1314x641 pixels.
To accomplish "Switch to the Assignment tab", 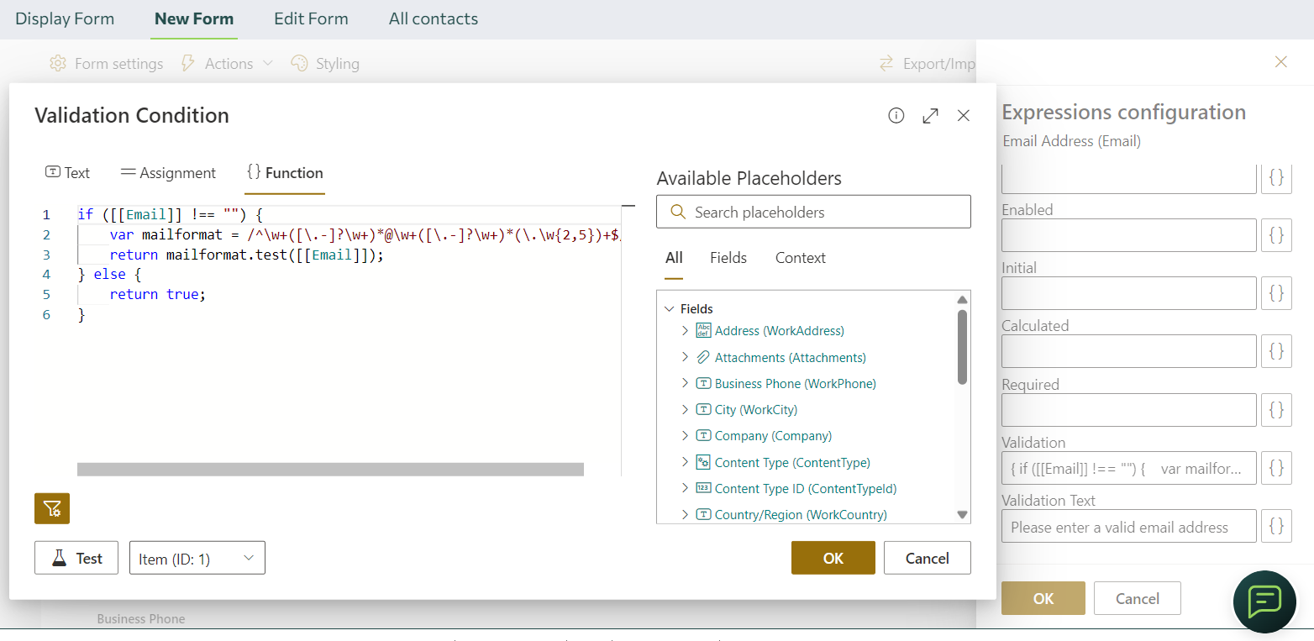I will pyautogui.click(x=168, y=173).
